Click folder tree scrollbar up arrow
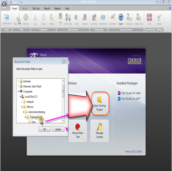The height and width of the screenshot is (171, 172). point(63,81)
